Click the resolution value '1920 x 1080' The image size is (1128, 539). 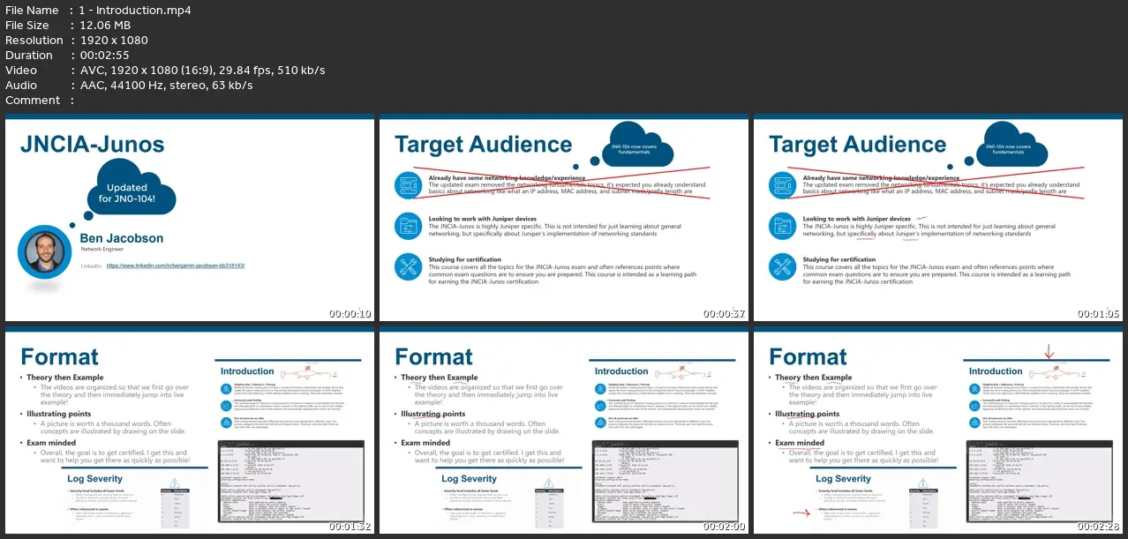pos(112,41)
